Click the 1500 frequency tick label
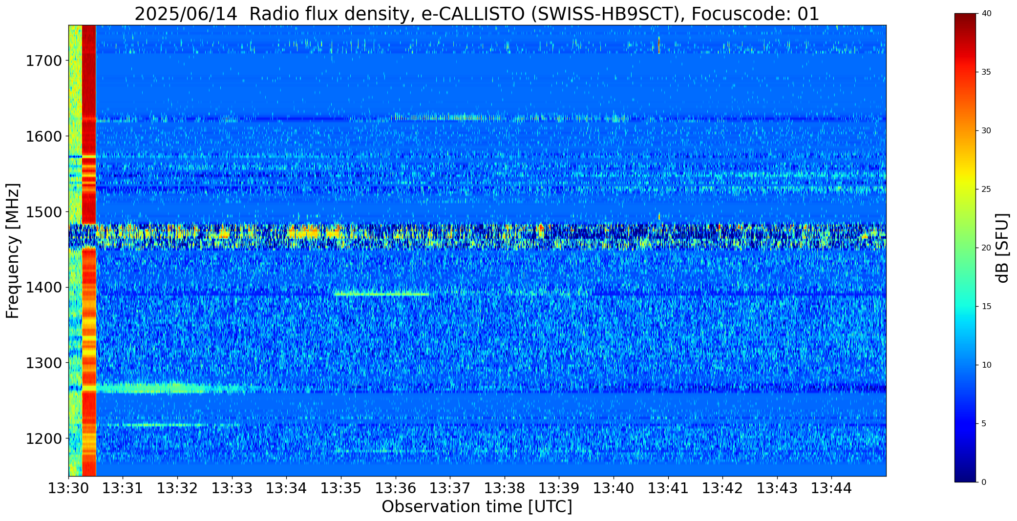The width and height of the screenshot is (1017, 521). pyautogui.click(x=43, y=212)
